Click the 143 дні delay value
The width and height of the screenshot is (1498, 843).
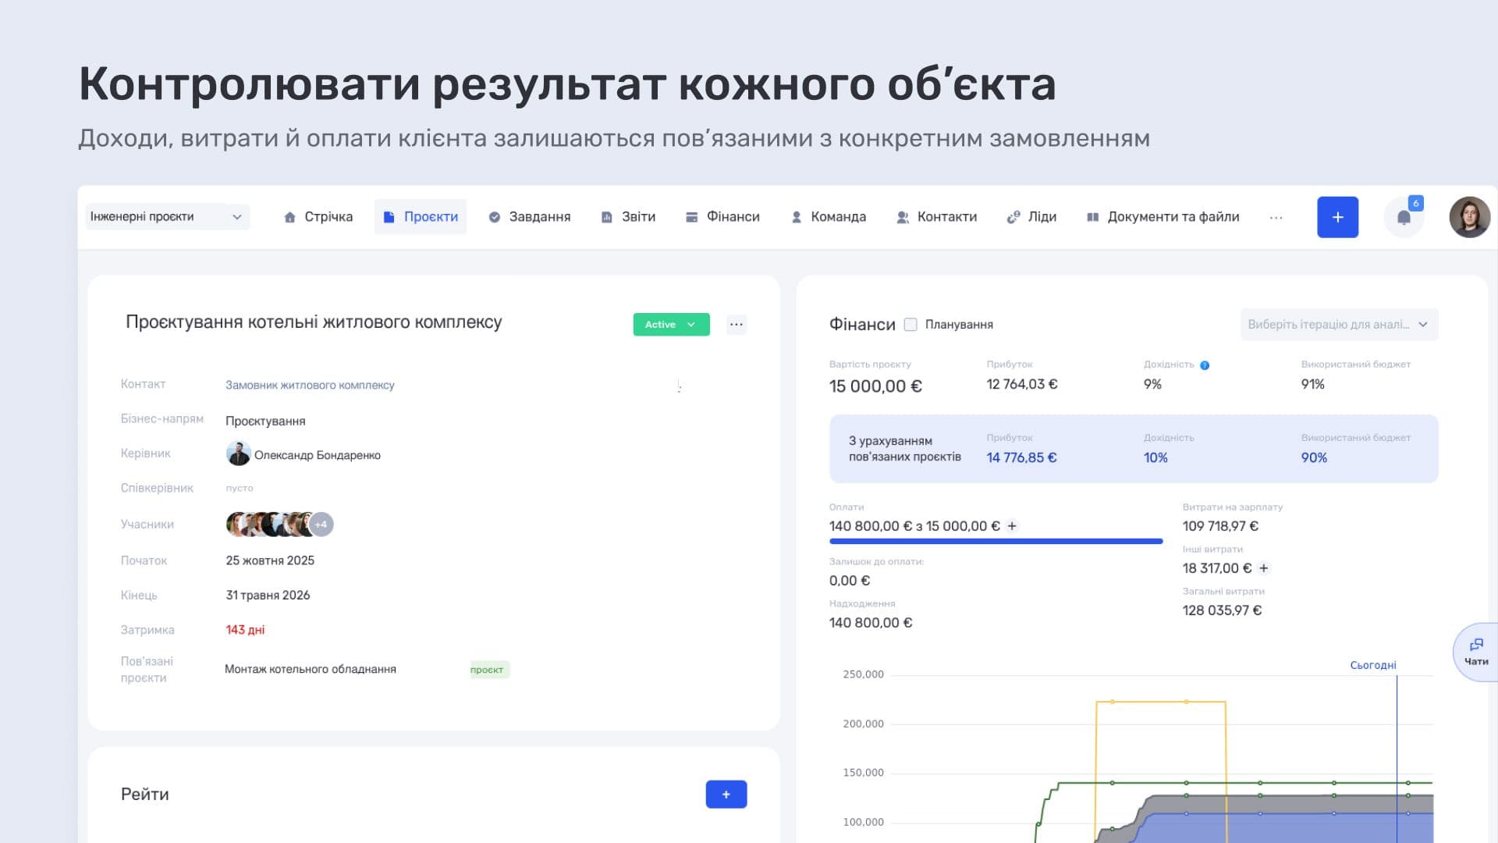coord(245,630)
